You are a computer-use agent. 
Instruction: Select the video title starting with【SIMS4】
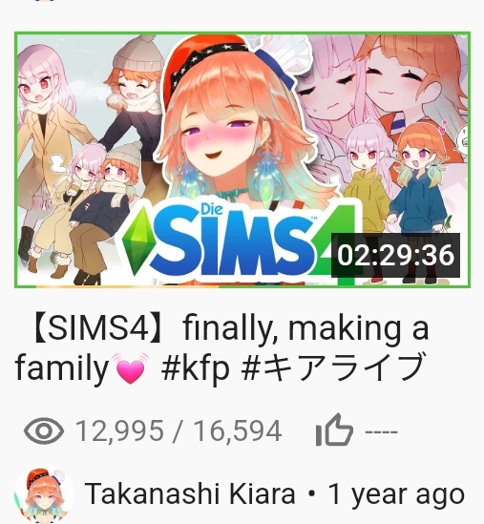(221, 348)
